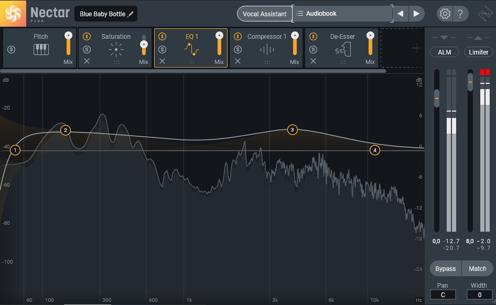
Task: Click the Blue Baby Bottle preset name
Action: pos(102,14)
